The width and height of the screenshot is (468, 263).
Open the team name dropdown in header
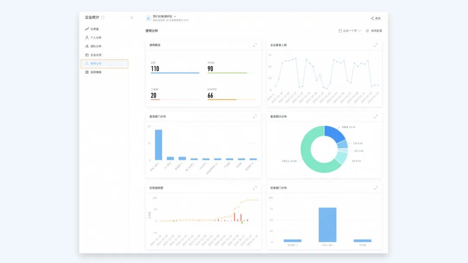pyautogui.click(x=165, y=16)
